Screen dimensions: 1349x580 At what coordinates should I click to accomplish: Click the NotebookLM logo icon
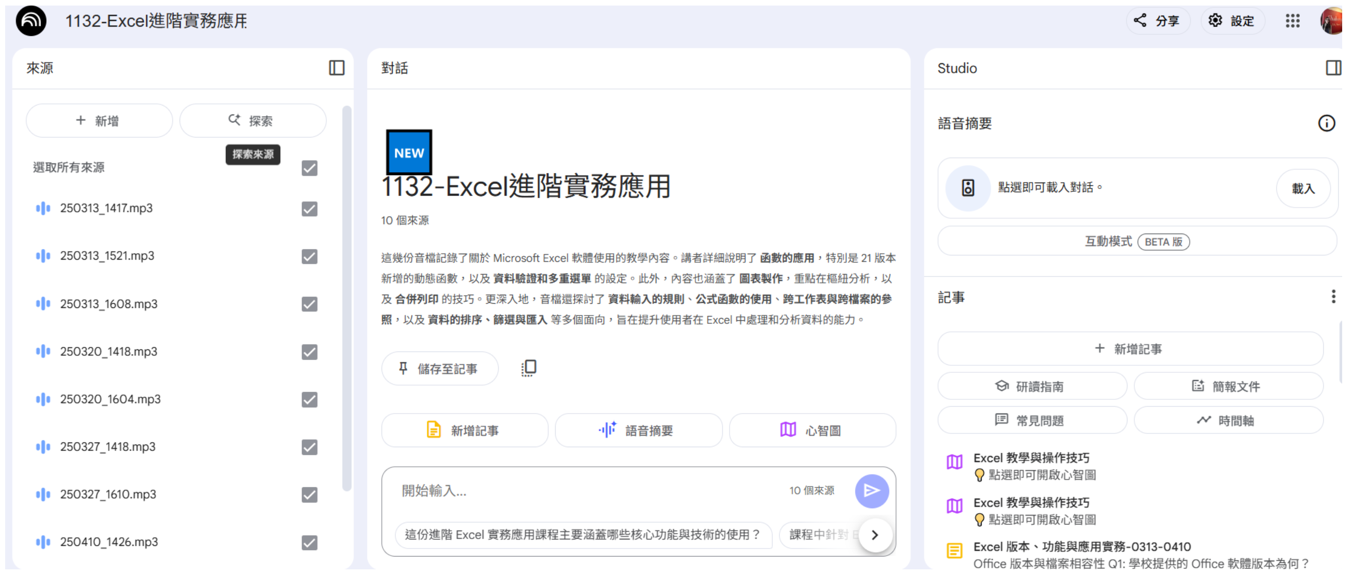click(31, 21)
